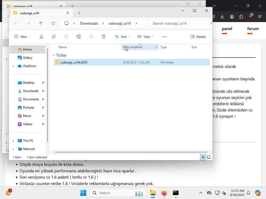Open the Windows Start menu
This screenshot has width=266, height=199.
(x=83, y=193)
